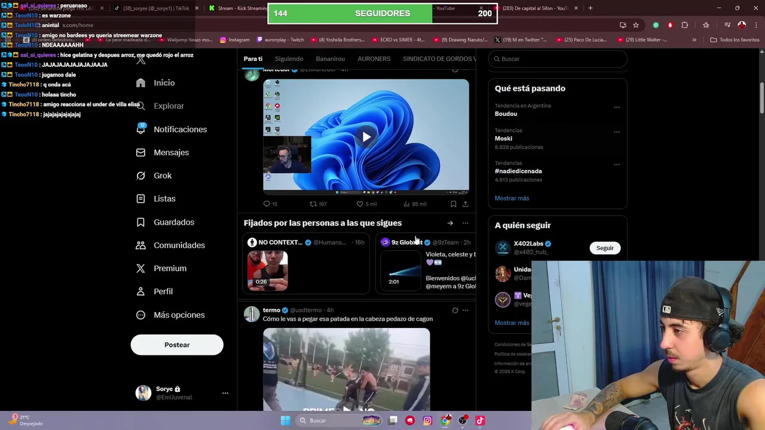Open 9z Globant pinned video thumbnail
The image size is (765, 430).
click(401, 270)
